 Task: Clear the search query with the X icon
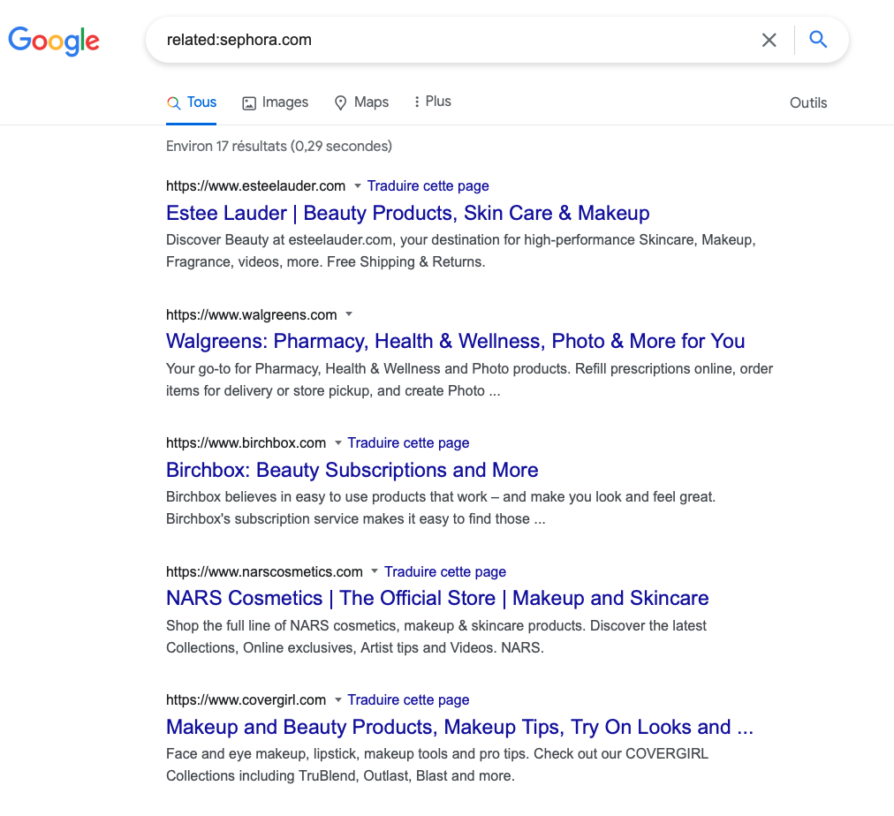769,40
